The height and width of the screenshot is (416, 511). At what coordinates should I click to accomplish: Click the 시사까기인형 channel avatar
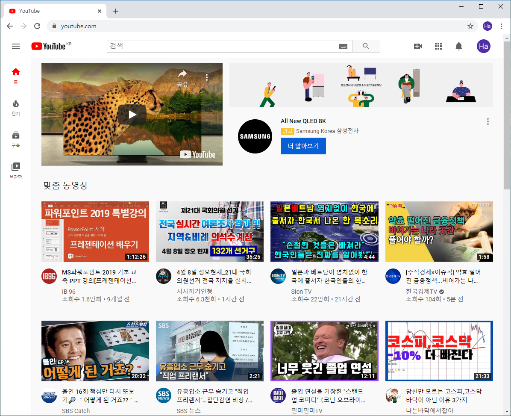point(164,277)
